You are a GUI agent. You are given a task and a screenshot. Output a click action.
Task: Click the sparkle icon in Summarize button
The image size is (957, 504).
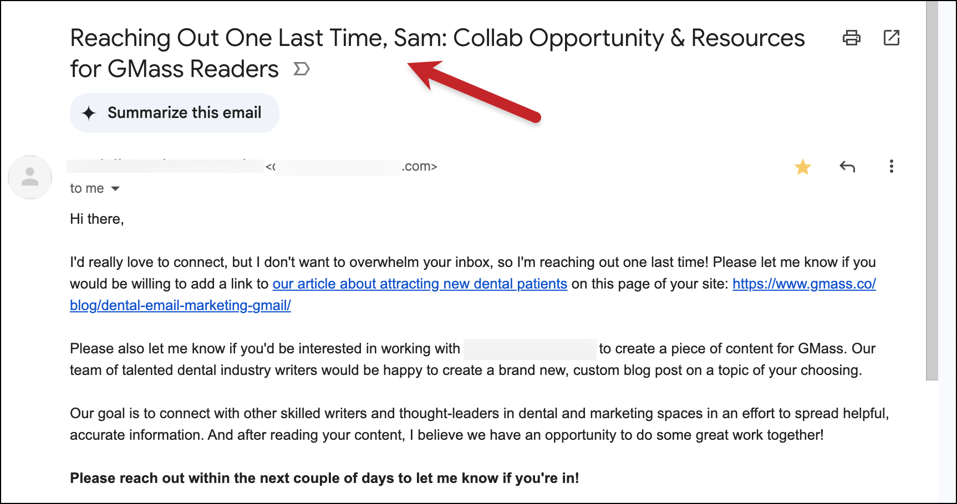[89, 113]
